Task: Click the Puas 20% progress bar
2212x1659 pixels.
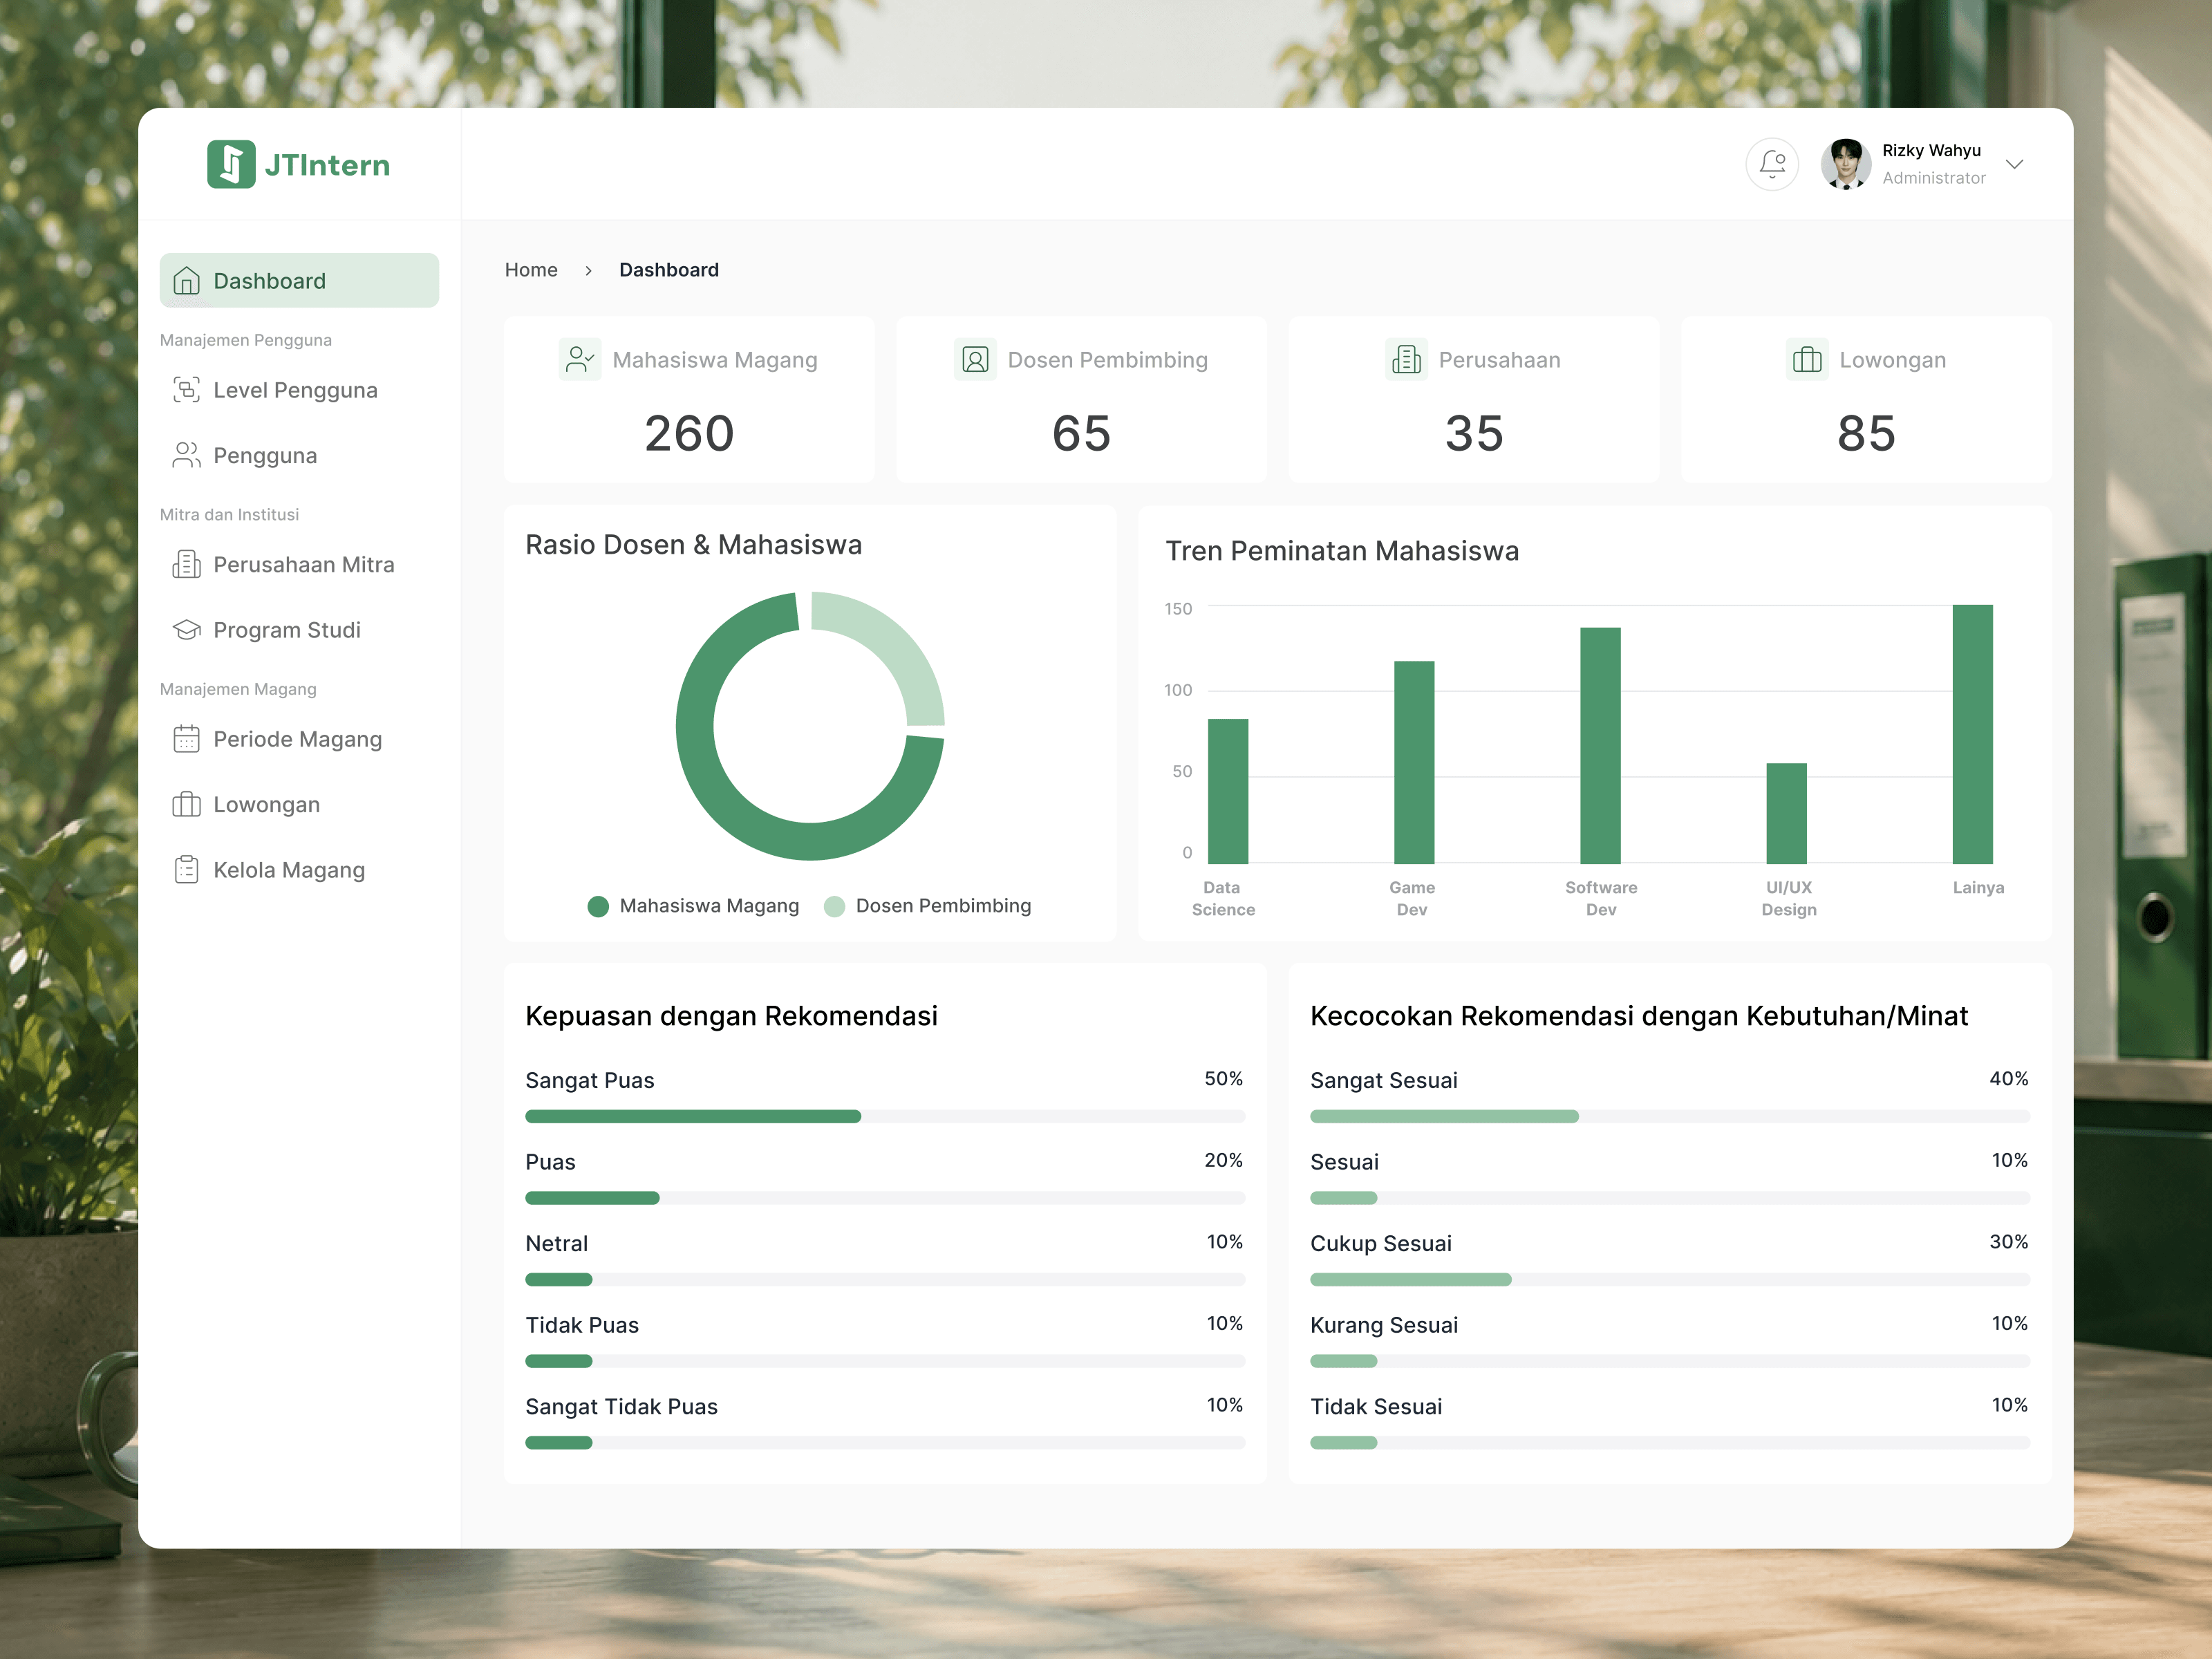Action: [x=885, y=1198]
